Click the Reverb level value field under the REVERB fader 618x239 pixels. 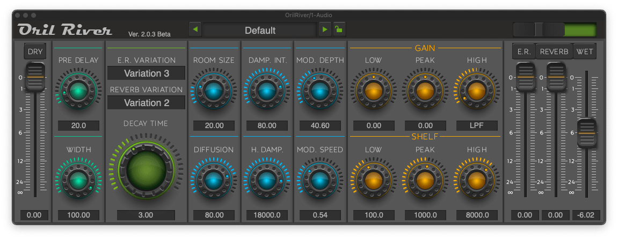[555, 215]
